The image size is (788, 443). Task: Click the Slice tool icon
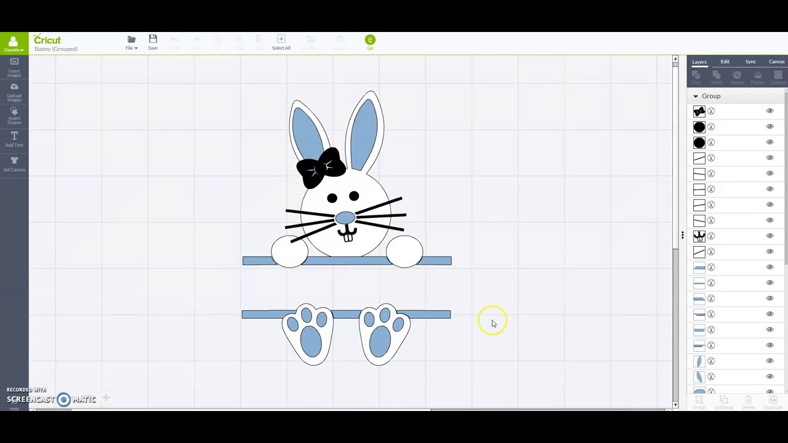coord(696,77)
